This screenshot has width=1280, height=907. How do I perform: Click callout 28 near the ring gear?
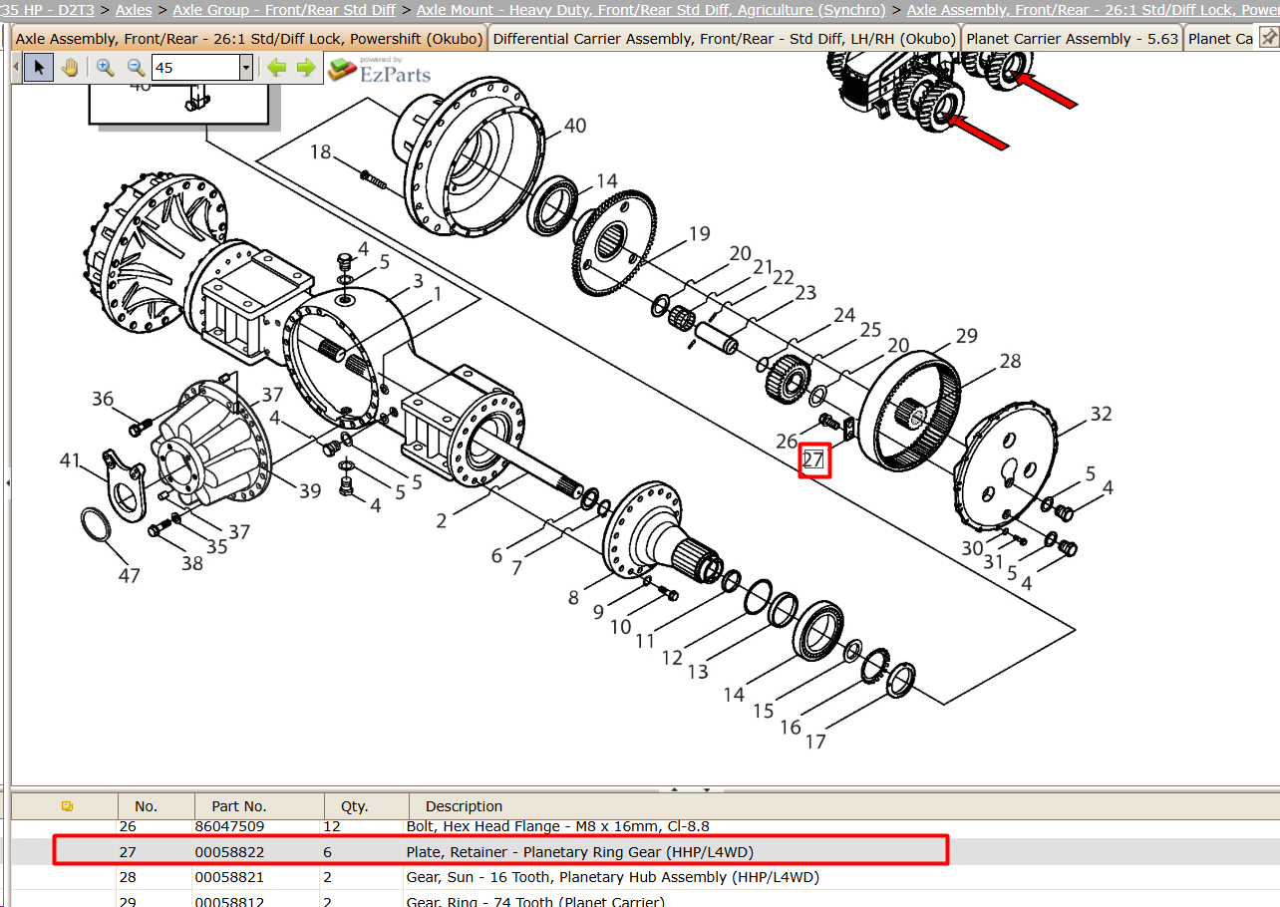coord(1010,361)
